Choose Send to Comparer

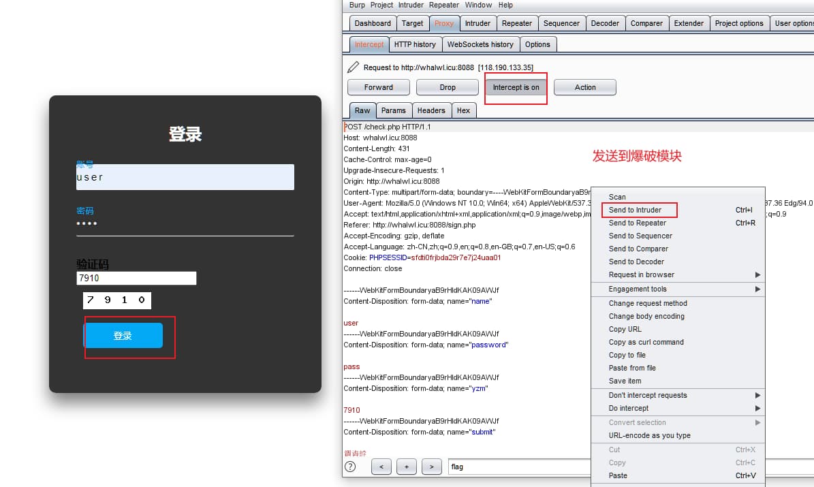click(678, 249)
